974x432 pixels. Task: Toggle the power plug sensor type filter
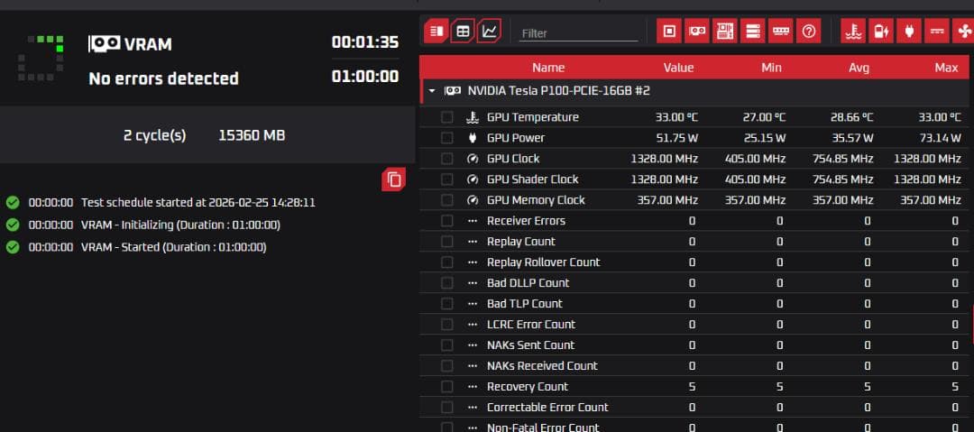point(909,31)
